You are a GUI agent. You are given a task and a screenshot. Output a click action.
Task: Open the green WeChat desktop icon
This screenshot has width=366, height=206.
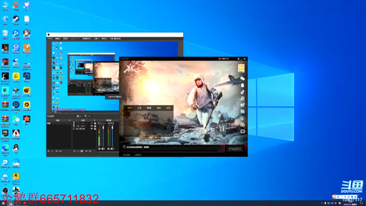coord(16,120)
